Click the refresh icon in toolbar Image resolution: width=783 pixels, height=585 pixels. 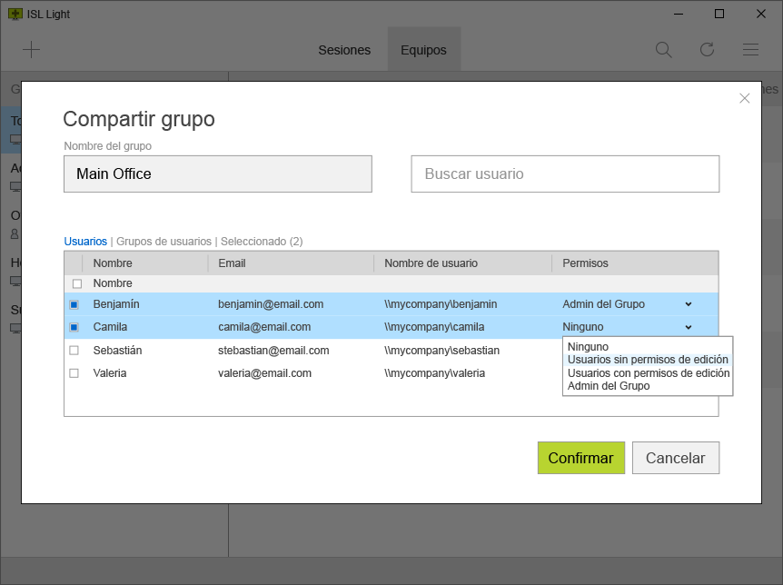707,50
